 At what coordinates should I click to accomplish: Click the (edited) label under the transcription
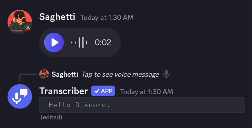(x=51, y=117)
